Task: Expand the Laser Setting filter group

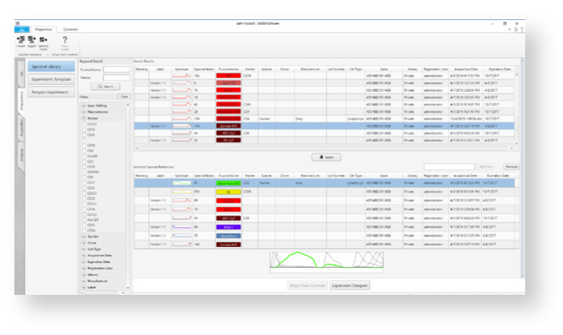Action: pos(83,106)
